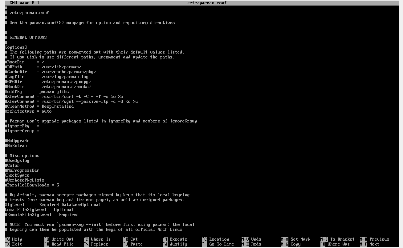Click the SigLevel Required DatabaseOptional line
The height and width of the screenshot is (248, 403).
[53, 205]
